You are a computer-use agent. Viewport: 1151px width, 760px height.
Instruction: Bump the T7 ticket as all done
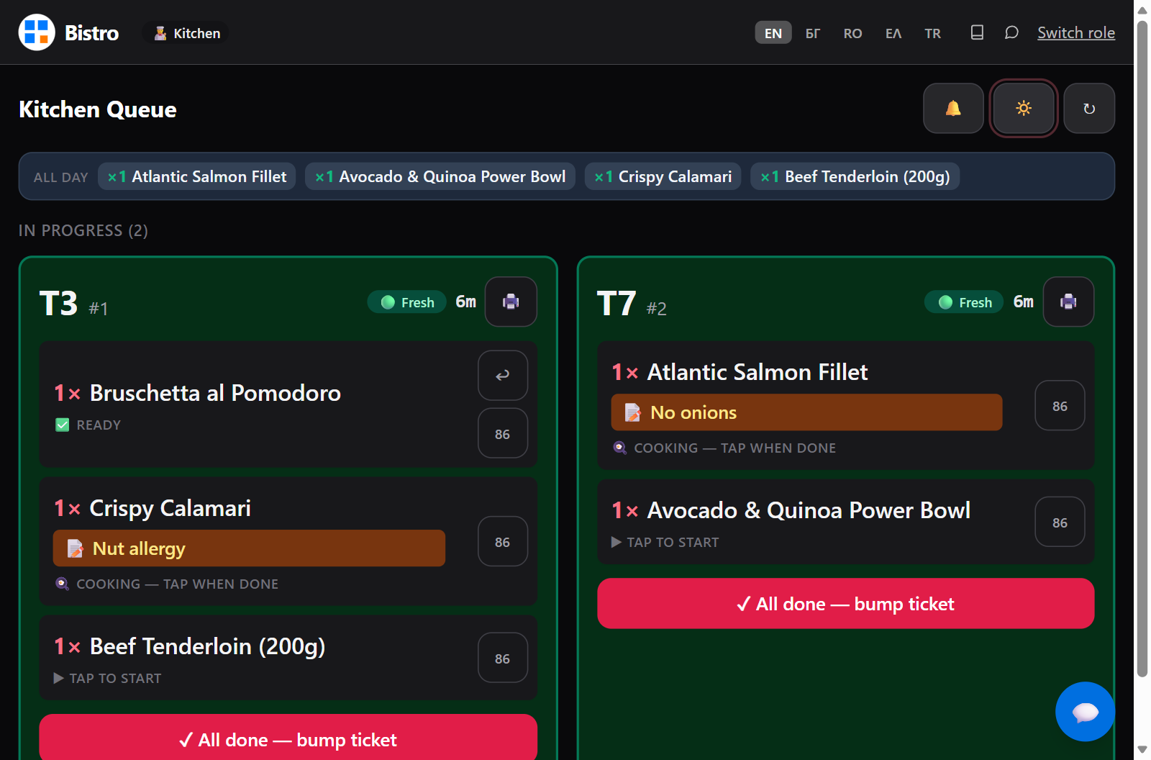(x=845, y=604)
